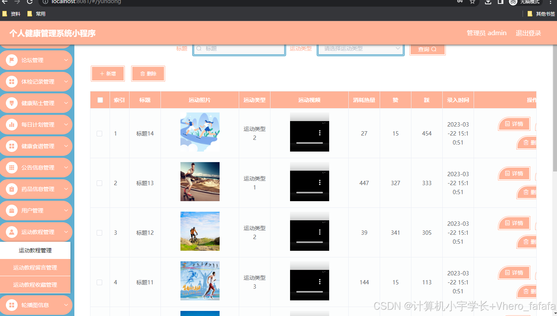Open the 其他书签 bookmarks folder
This screenshot has width=557, height=316.
[541, 14]
